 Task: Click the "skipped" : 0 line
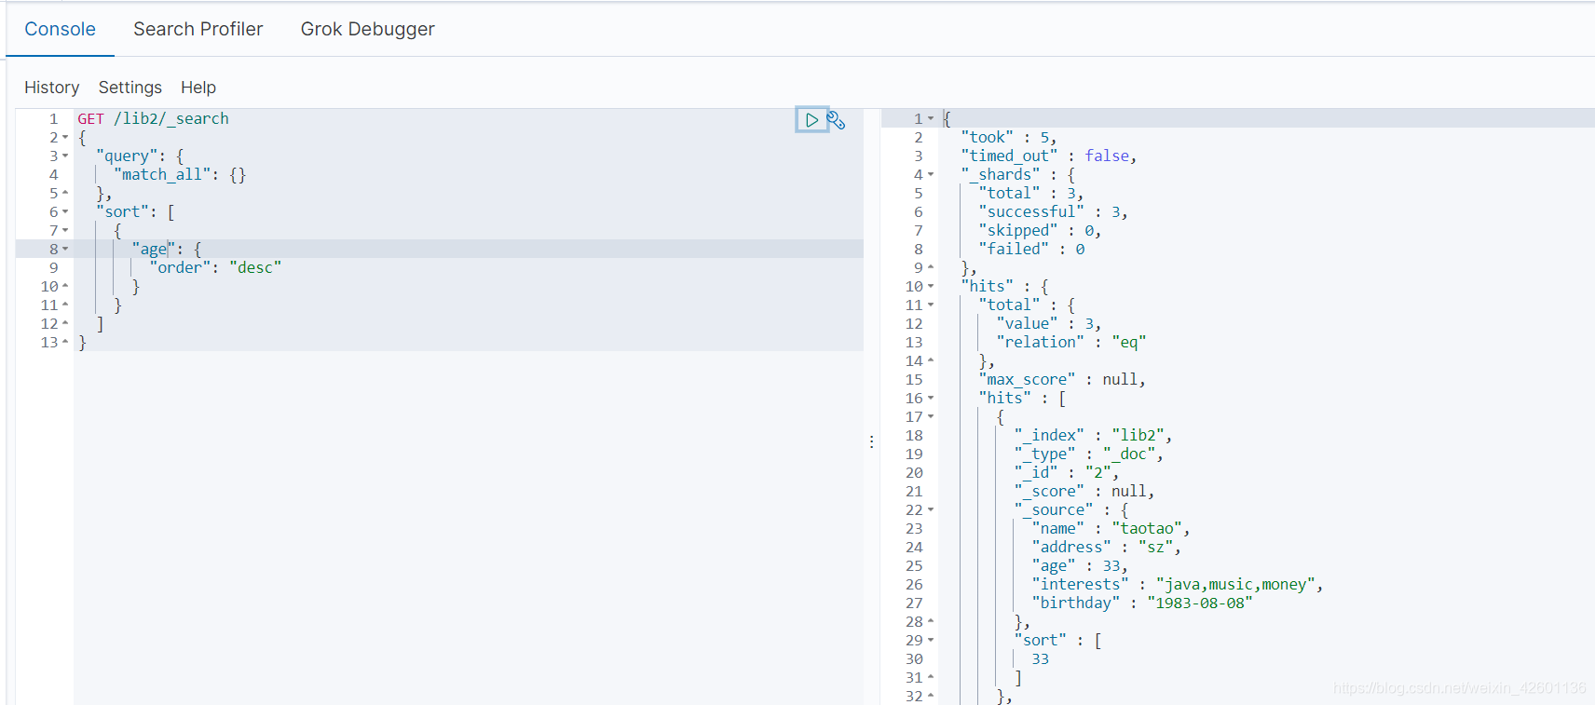tap(1040, 230)
